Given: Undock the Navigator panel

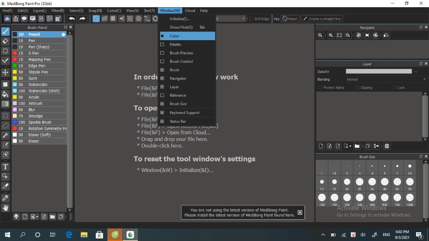Looking at the screenshot, I should [x=421, y=27].
